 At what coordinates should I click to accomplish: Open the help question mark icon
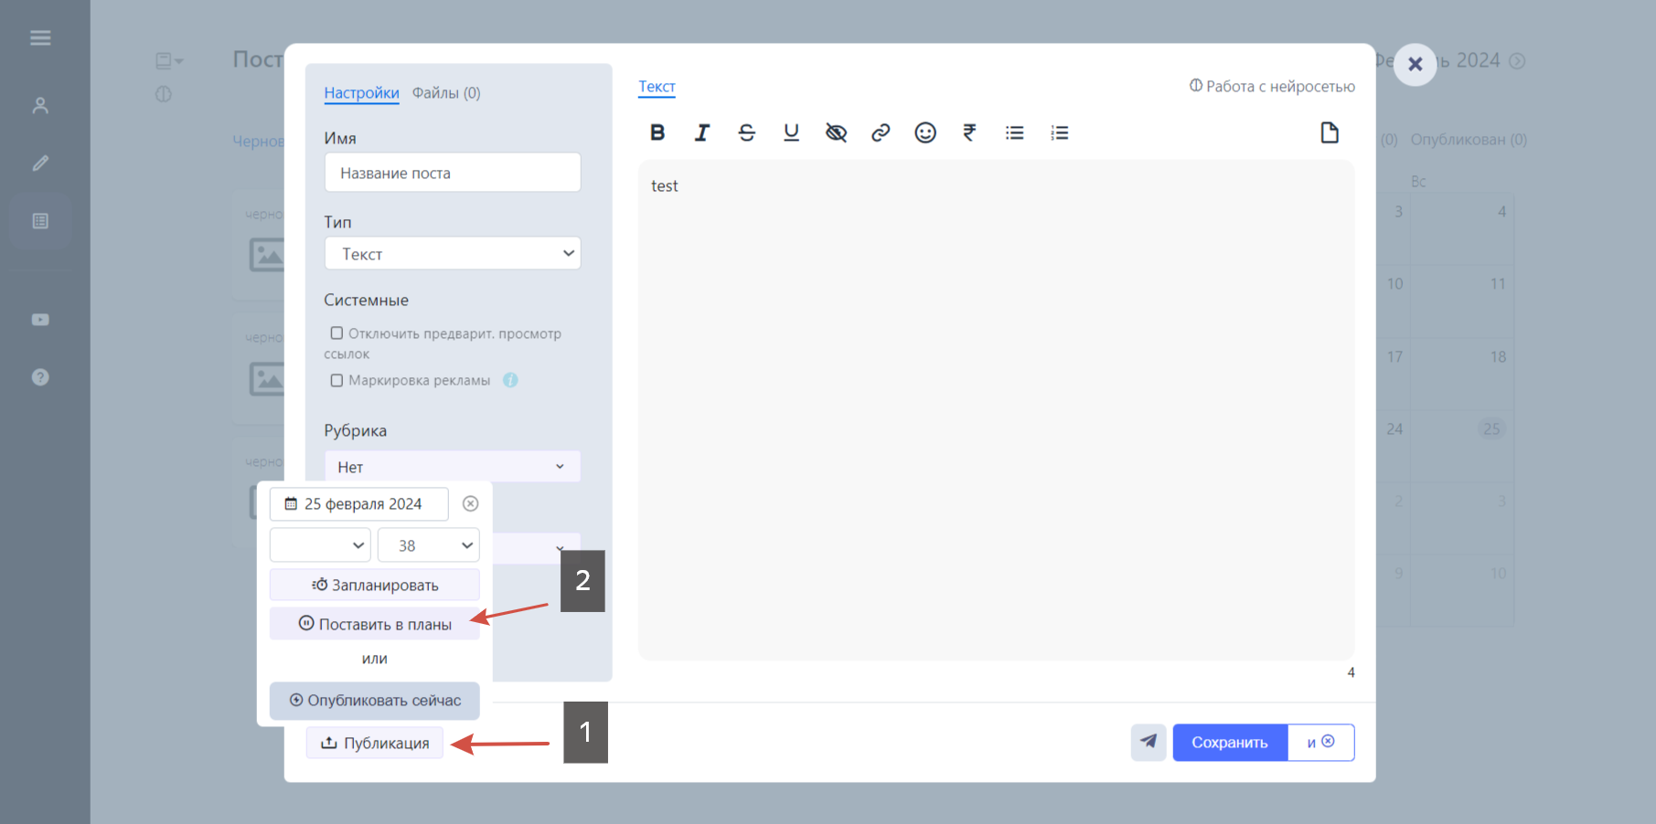tap(40, 376)
